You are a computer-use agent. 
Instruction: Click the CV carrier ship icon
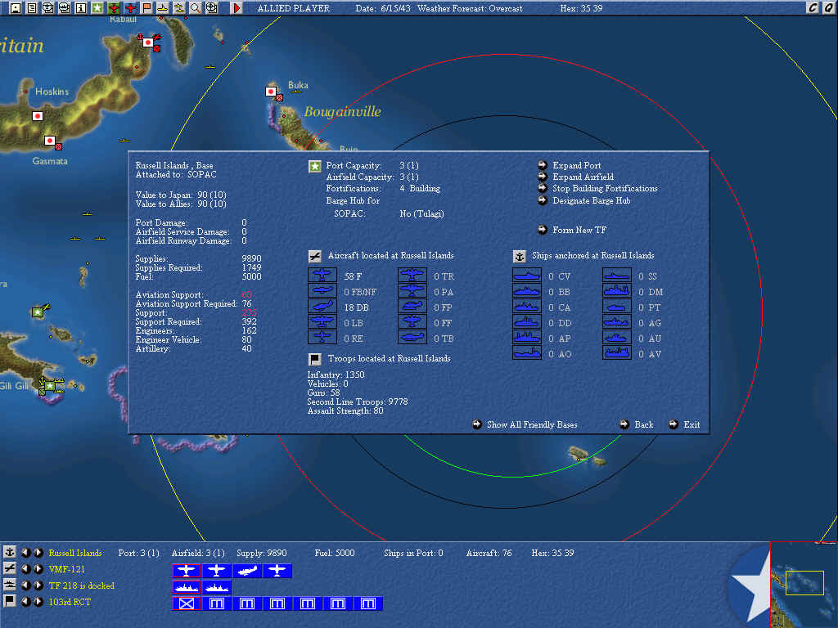click(526, 276)
